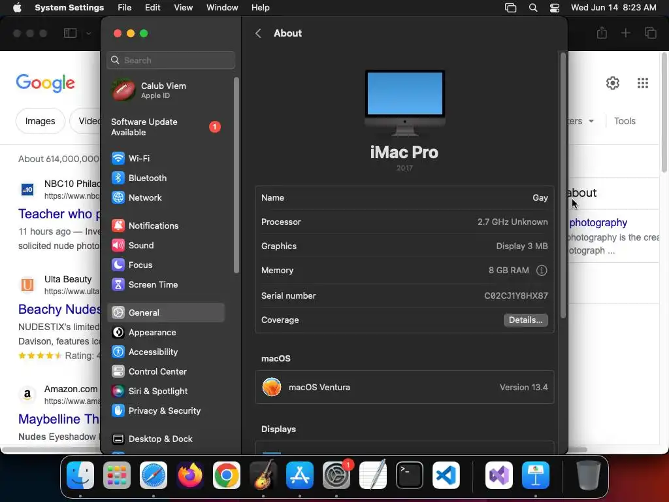The width and height of the screenshot is (669, 502).
Task: Click the Coverage Details button
Action: click(526, 320)
